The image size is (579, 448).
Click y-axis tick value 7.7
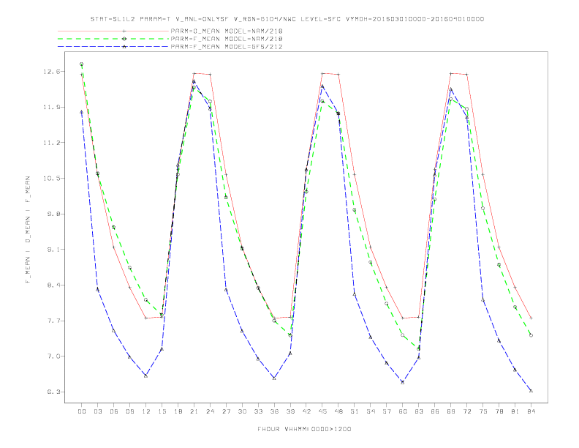tap(53, 321)
